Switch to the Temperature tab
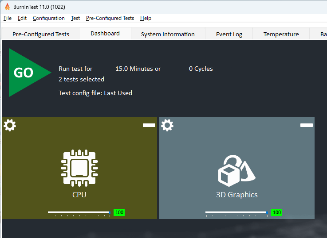Viewport: 327px width, 238px height. (x=281, y=34)
